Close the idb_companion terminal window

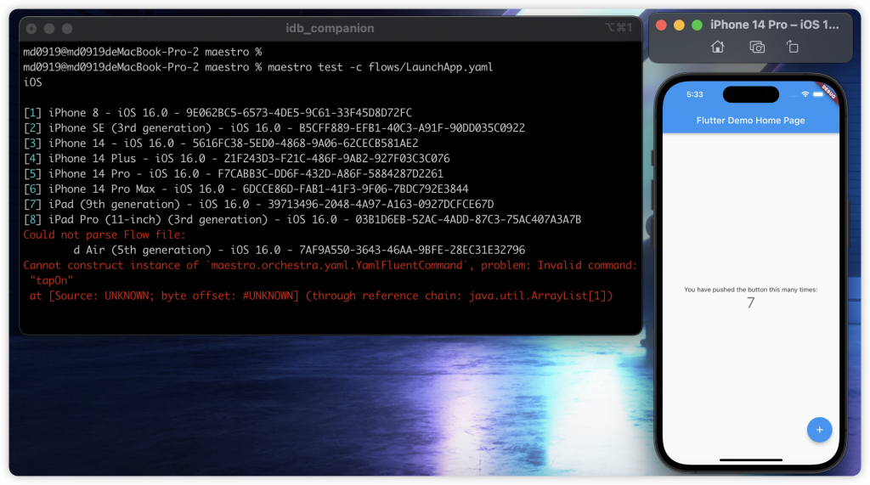(x=31, y=28)
